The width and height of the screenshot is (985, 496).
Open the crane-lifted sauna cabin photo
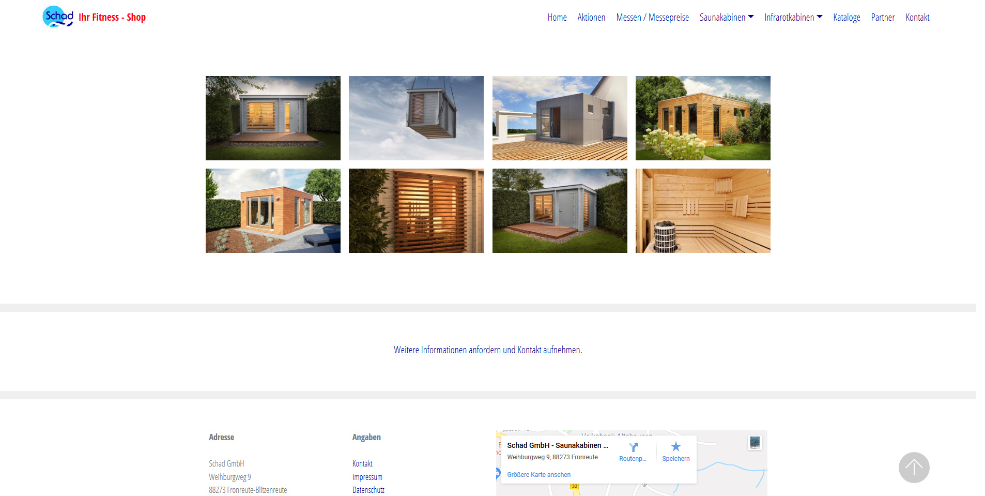[x=416, y=118]
